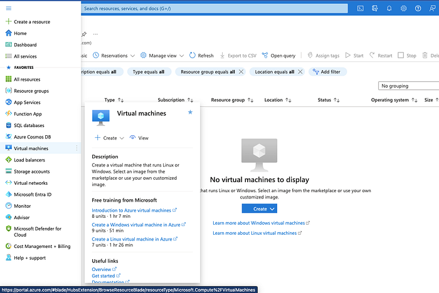Click the Refresh toolbar button
Viewport: 439px width, 293px height.
tap(201, 56)
